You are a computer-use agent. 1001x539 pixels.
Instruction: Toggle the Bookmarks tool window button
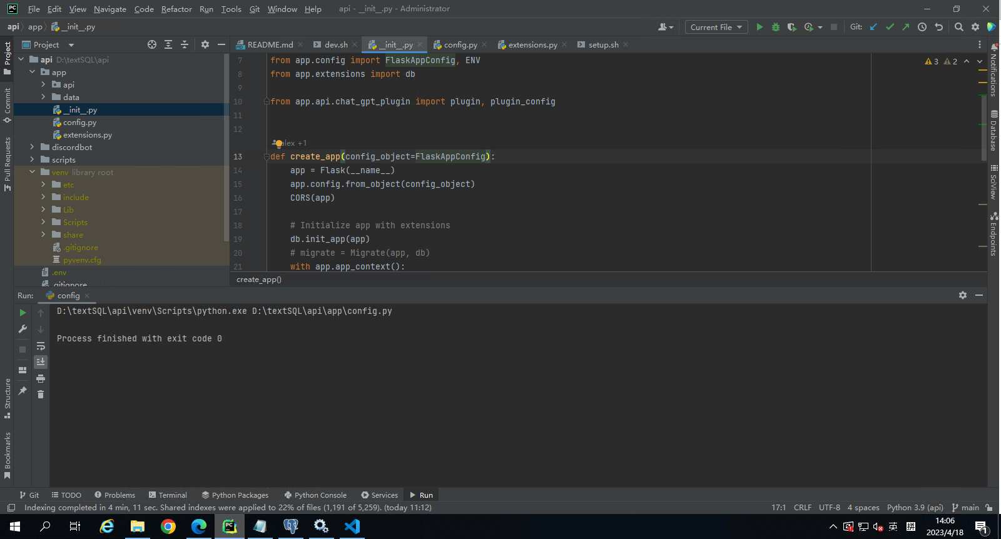[x=8, y=455]
